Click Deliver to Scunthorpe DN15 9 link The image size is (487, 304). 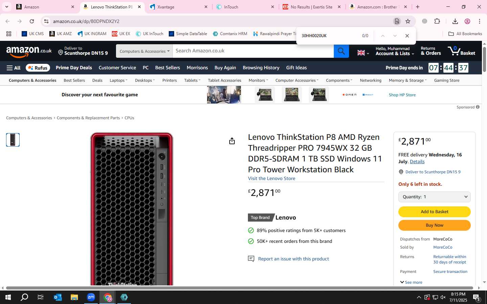click(x=433, y=172)
